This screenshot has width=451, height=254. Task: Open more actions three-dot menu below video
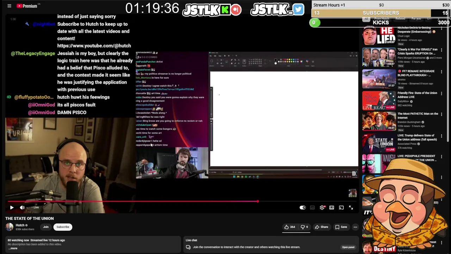click(x=355, y=227)
